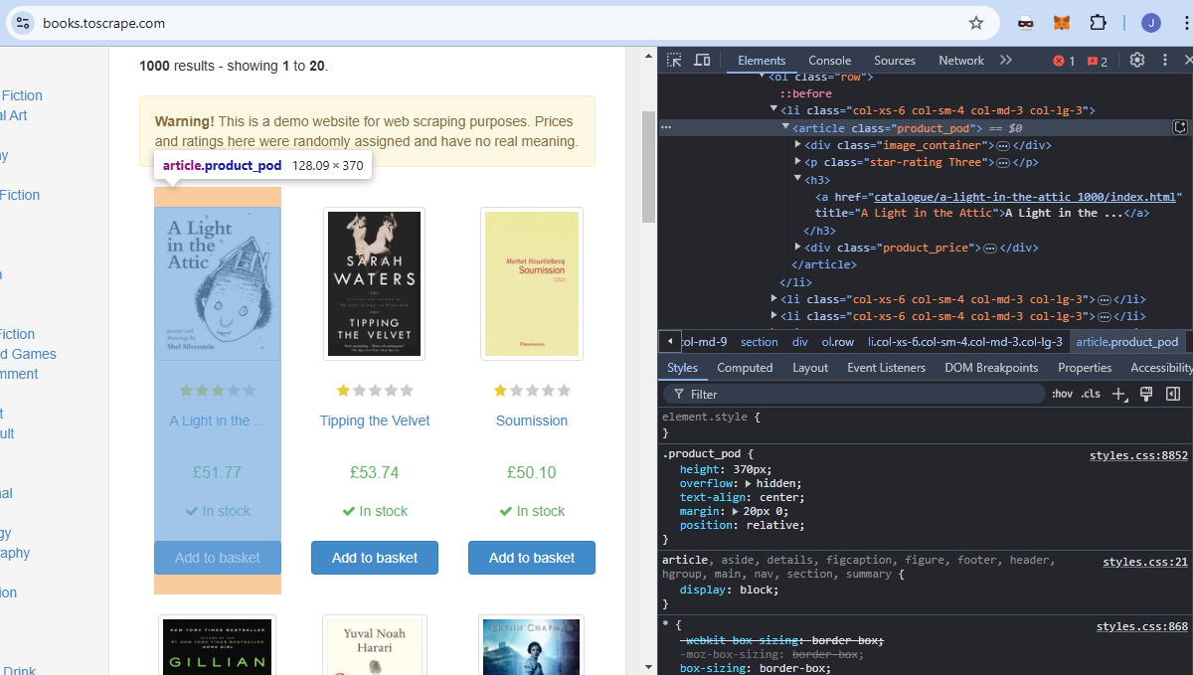1193x675 pixels.
Task: Open the Chrome extensions puzzle icon
Action: [1099, 22]
